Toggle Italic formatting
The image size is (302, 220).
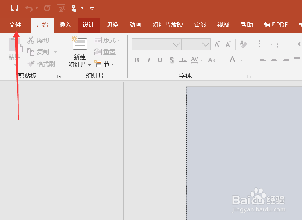[148, 60]
